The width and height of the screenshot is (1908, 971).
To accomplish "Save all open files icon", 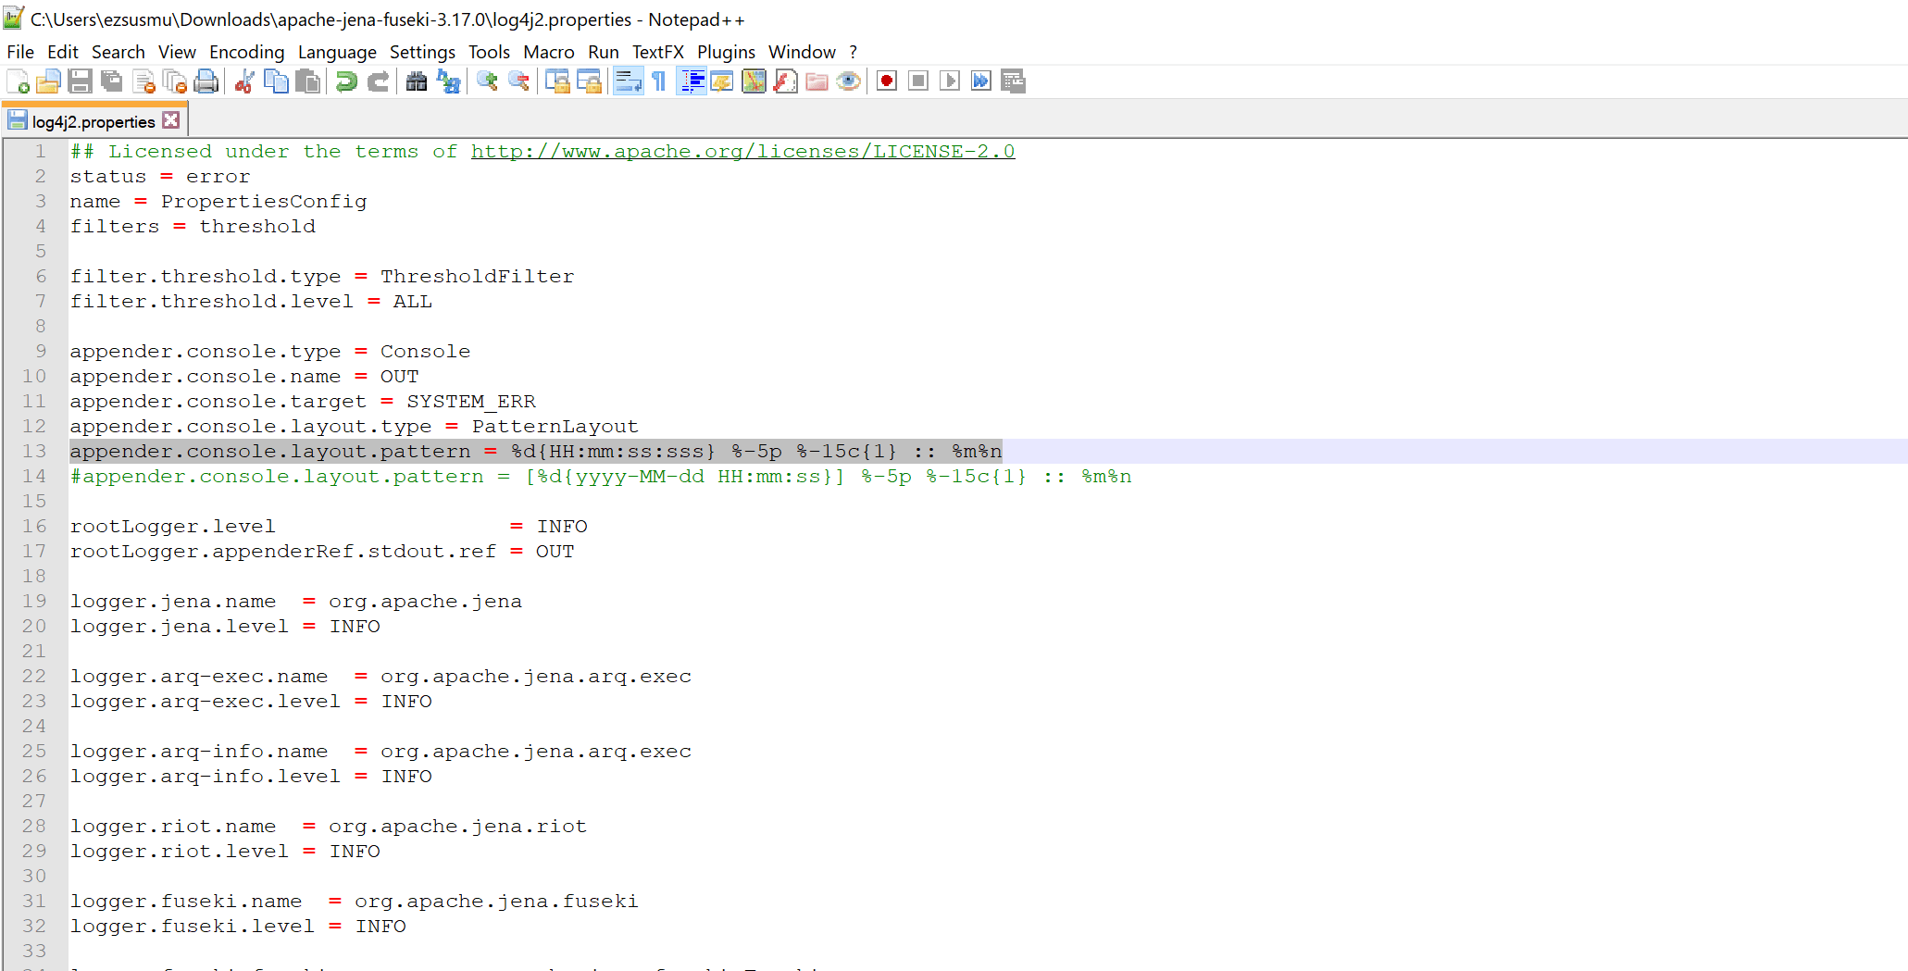I will [x=110, y=81].
